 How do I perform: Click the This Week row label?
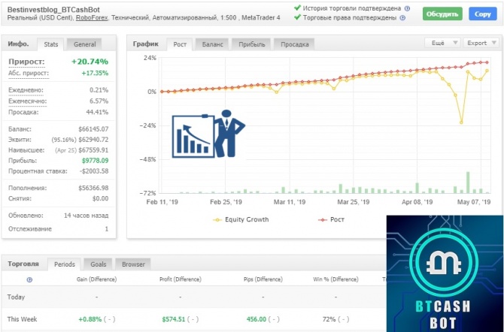[22, 319]
